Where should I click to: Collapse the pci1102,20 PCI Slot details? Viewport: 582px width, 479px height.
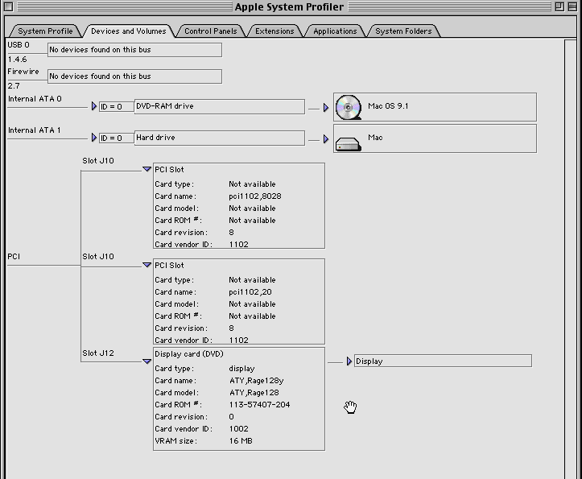point(147,265)
